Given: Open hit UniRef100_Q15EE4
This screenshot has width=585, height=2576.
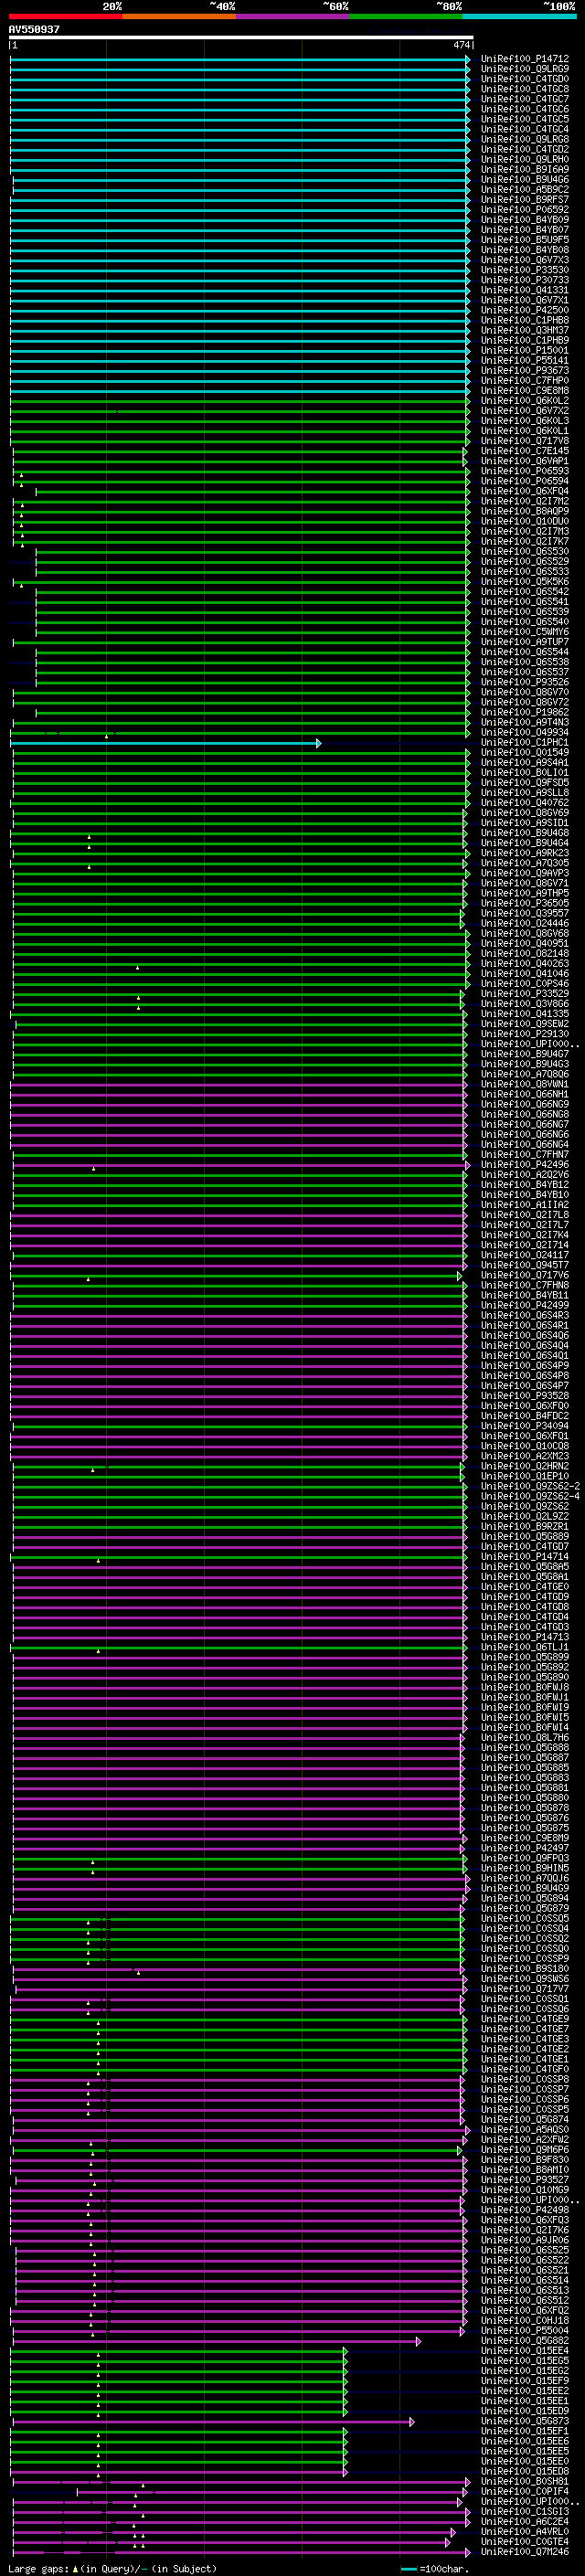Looking at the screenshot, I should [x=525, y=2351].
